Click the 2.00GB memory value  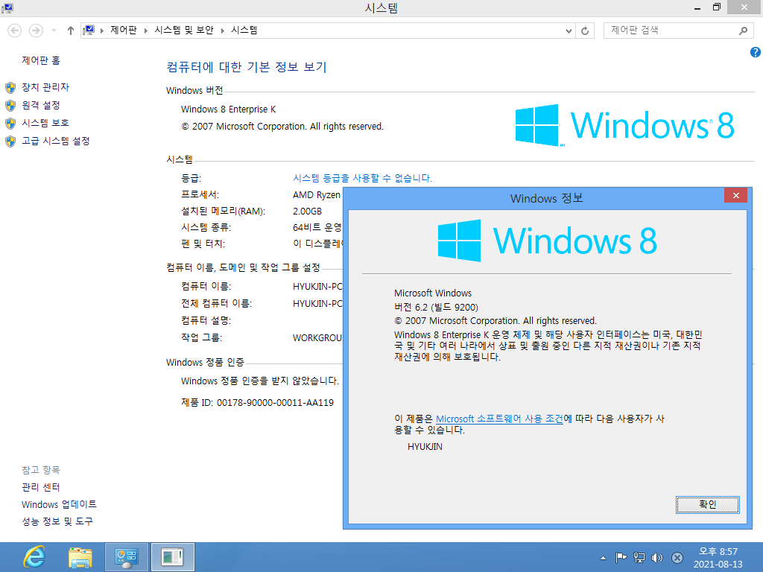pyautogui.click(x=307, y=211)
